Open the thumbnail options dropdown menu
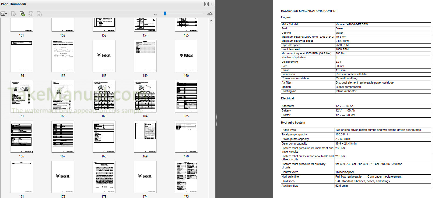Screen dimensions: 442x198 pyautogui.click(x=4, y=14)
